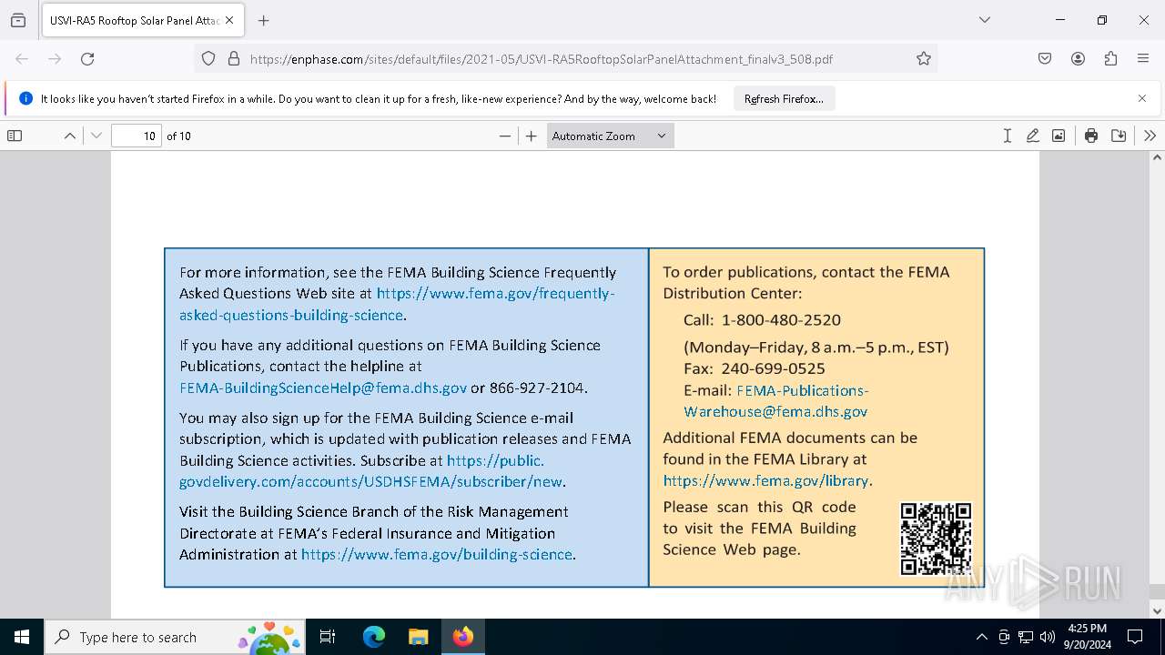Image resolution: width=1165 pixels, height=655 pixels.
Task: List all tabs dropdown arrow
Action: pyautogui.click(x=984, y=20)
